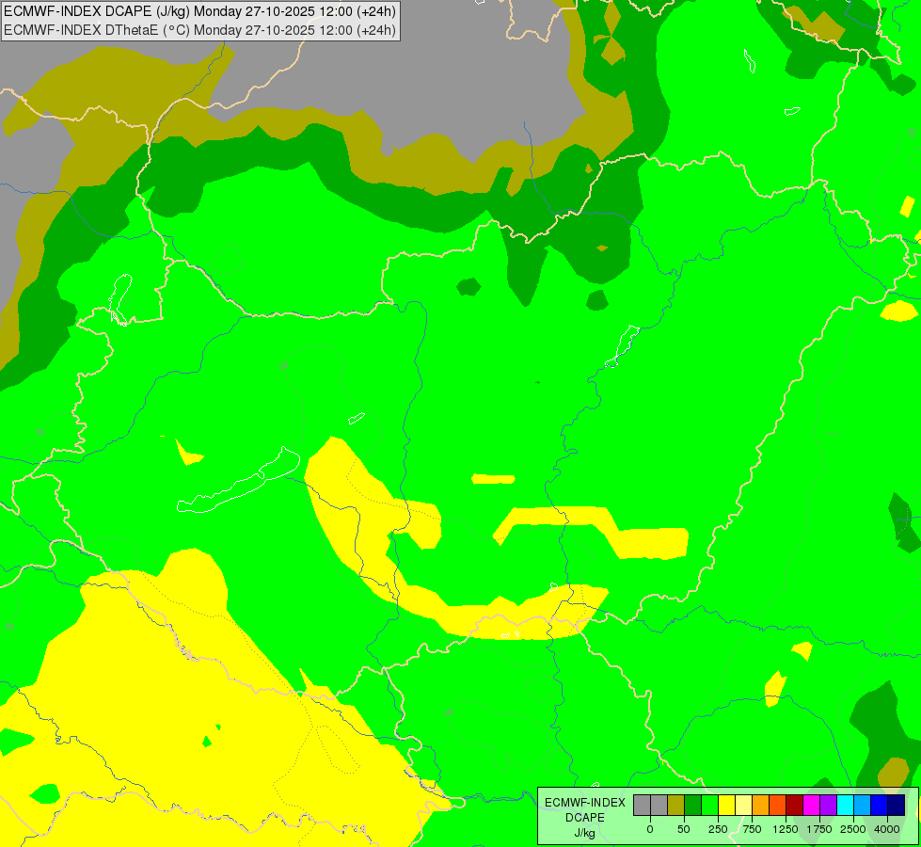The image size is (921, 847).
Task: Pick the navy legend swatch
Action: [897, 805]
